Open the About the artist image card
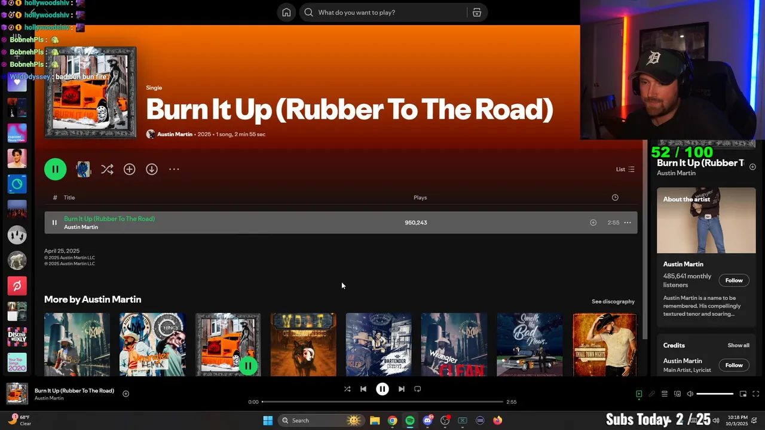The height and width of the screenshot is (430, 765). (706, 221)
